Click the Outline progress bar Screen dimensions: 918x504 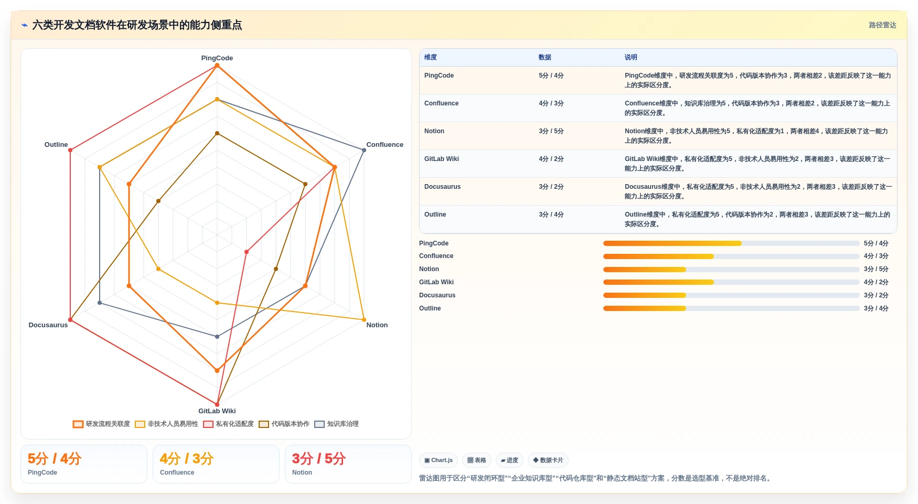tap(731, 308)
